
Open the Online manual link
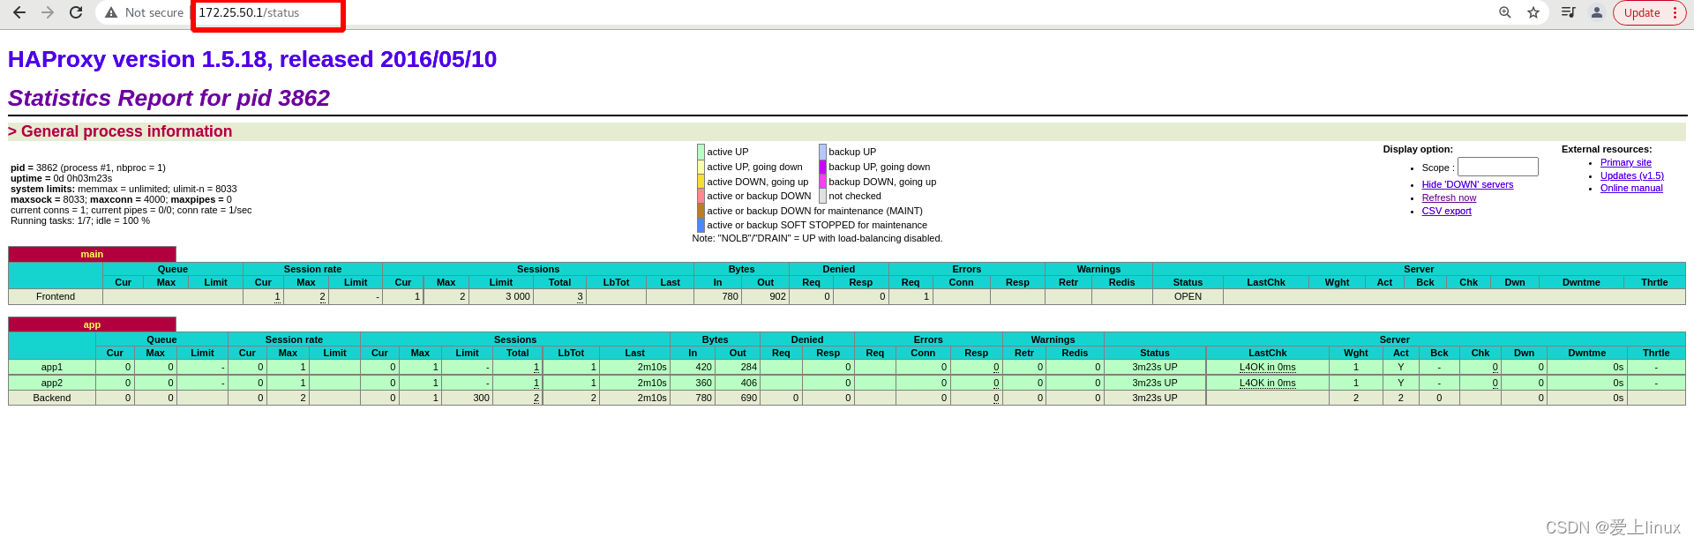pyautogui.click(x=1631, y=188)
